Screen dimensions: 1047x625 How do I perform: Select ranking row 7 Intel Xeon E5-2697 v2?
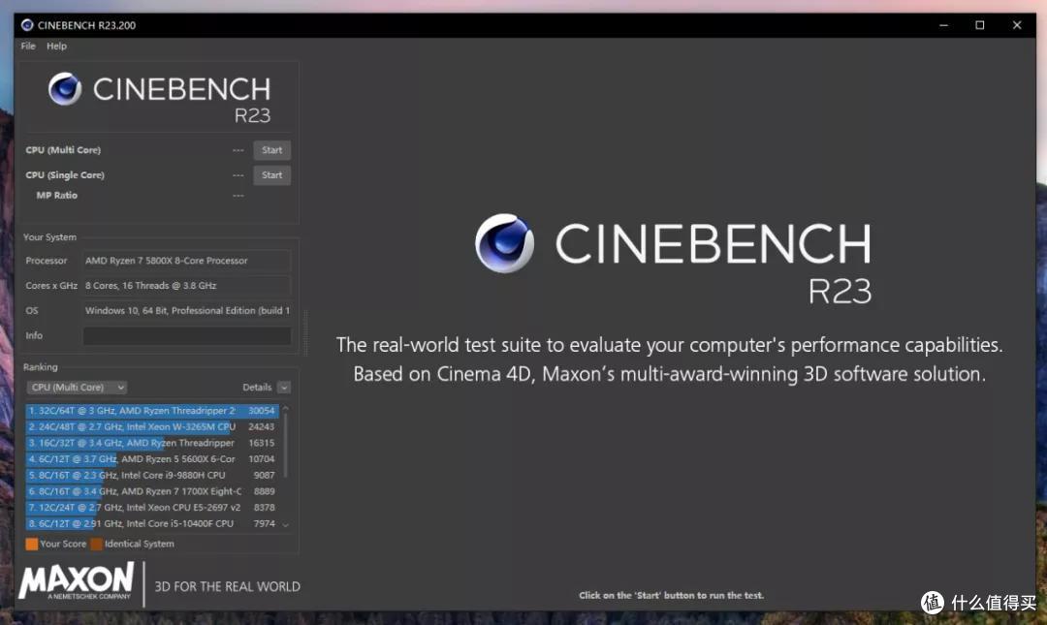pos(152,507)
